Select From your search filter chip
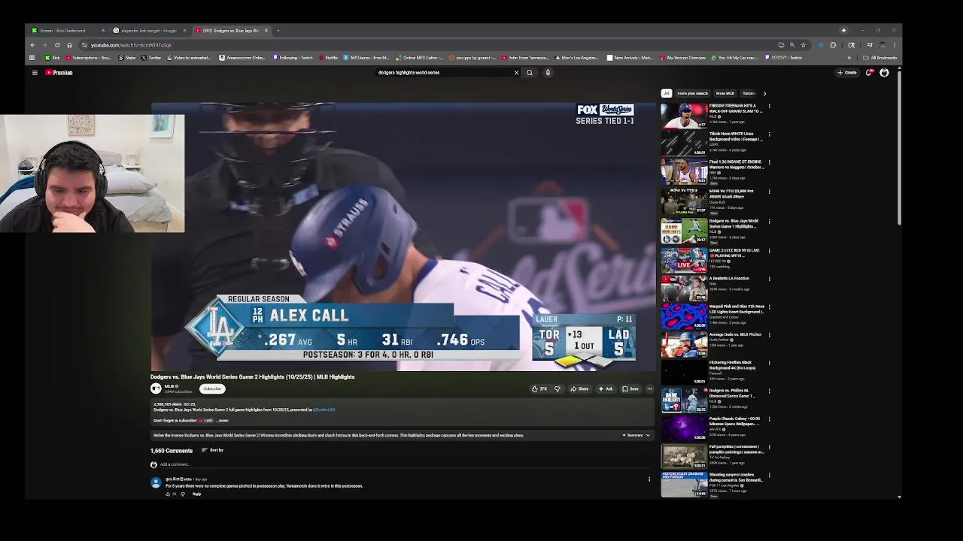 (x=692, y=93)
